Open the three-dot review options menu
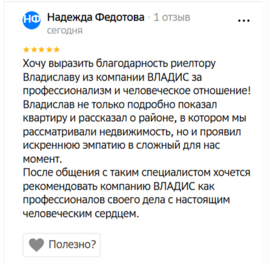This screenshot has width=270, height=263. tap(244, 21)
